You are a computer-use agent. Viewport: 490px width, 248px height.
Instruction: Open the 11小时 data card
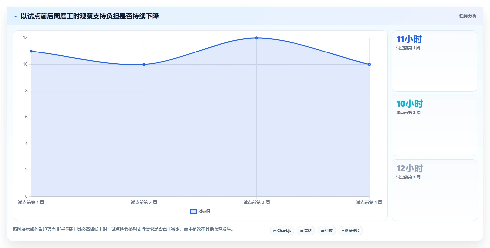click(x=434, y=61)
